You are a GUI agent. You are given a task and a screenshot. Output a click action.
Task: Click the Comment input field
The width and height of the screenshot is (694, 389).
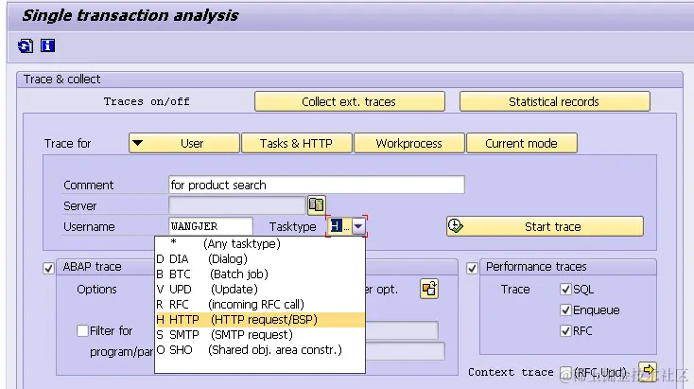[317, 185]
